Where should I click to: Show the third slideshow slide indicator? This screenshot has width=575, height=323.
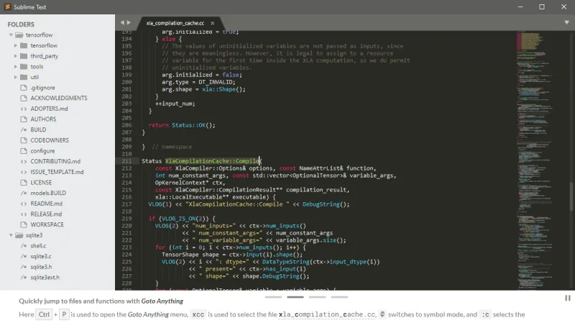(317, 297)
